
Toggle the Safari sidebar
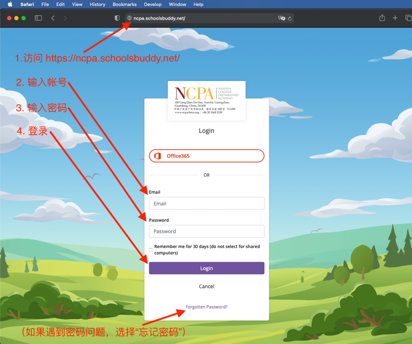[38, 18]
